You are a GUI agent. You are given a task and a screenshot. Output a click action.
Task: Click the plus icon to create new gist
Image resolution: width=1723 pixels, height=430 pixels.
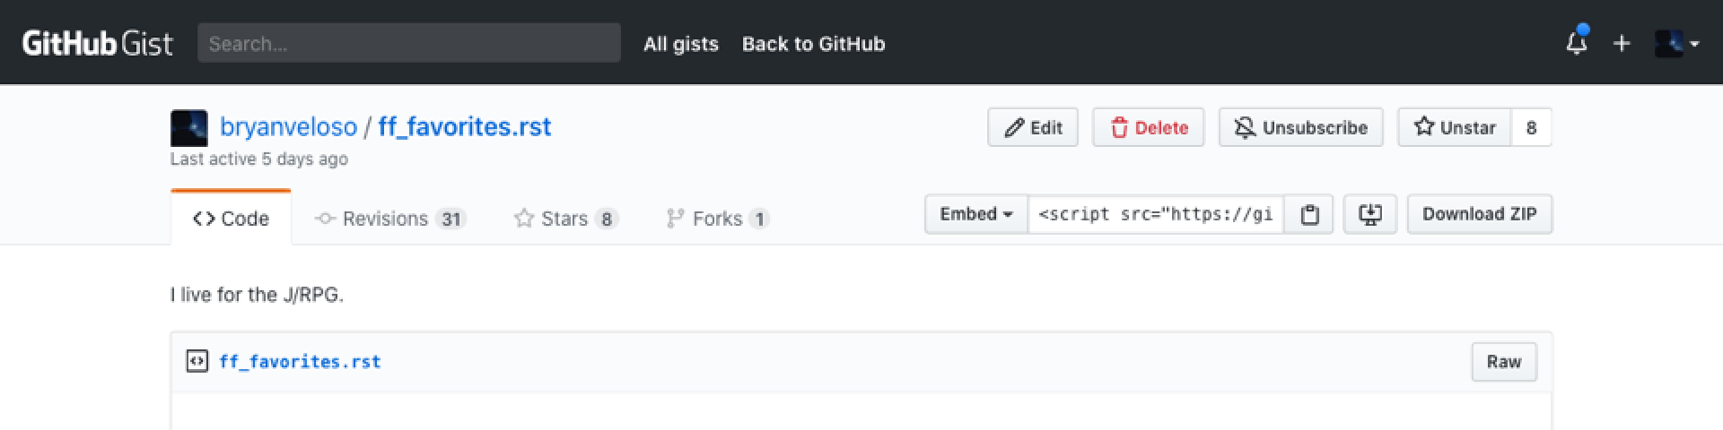[1622, 43]
